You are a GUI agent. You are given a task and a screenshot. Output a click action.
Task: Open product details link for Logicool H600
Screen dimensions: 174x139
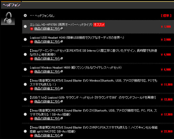tap(47, 72)
